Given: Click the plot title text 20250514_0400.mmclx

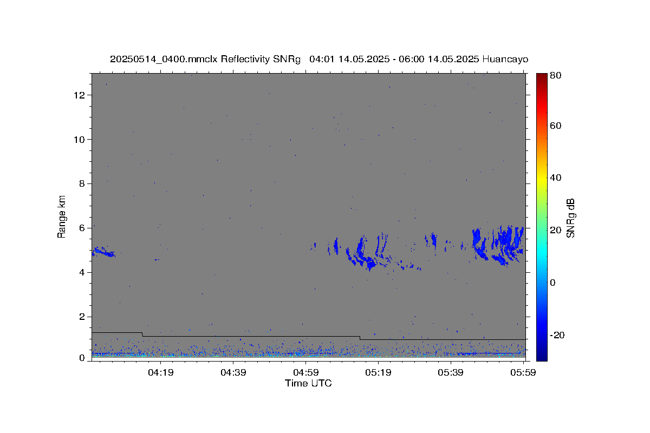Looking at the screenshot, I should tap(164, 60).
